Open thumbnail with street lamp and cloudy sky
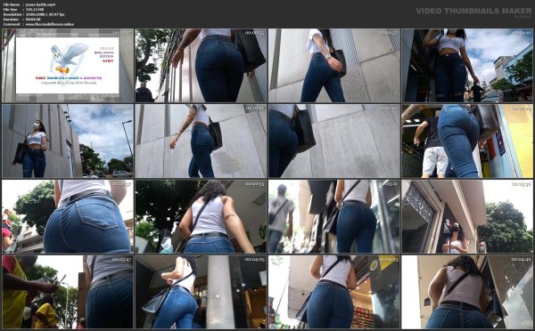This screenshot has height=331, width=535. 68,141
